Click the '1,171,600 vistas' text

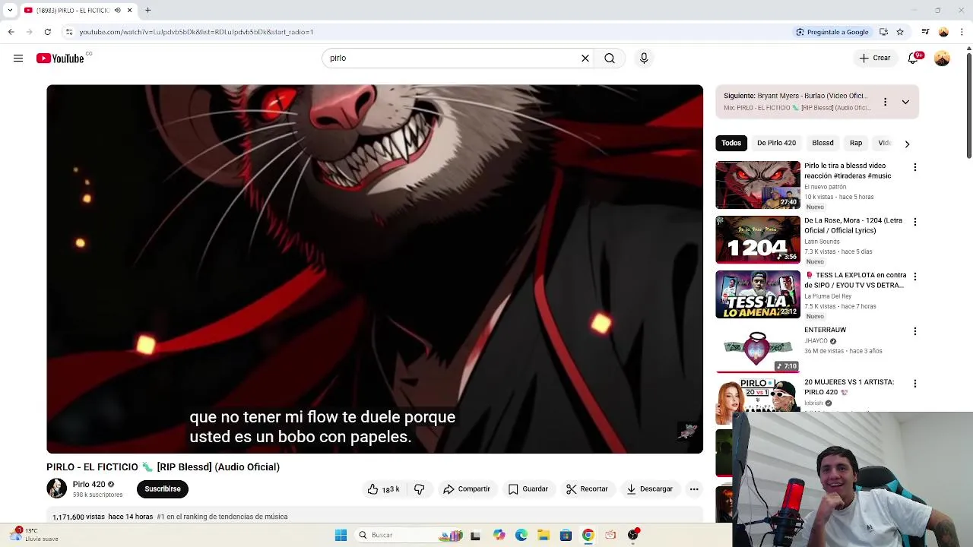pos(79,517)
